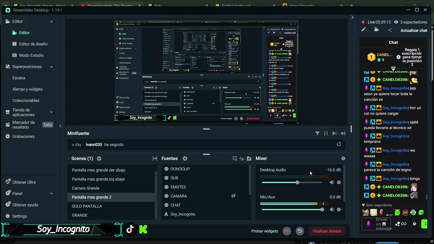Mute the Mic/Aux speaker icon
This screenshot has width=434, height=244.
(x=332, y=209)
